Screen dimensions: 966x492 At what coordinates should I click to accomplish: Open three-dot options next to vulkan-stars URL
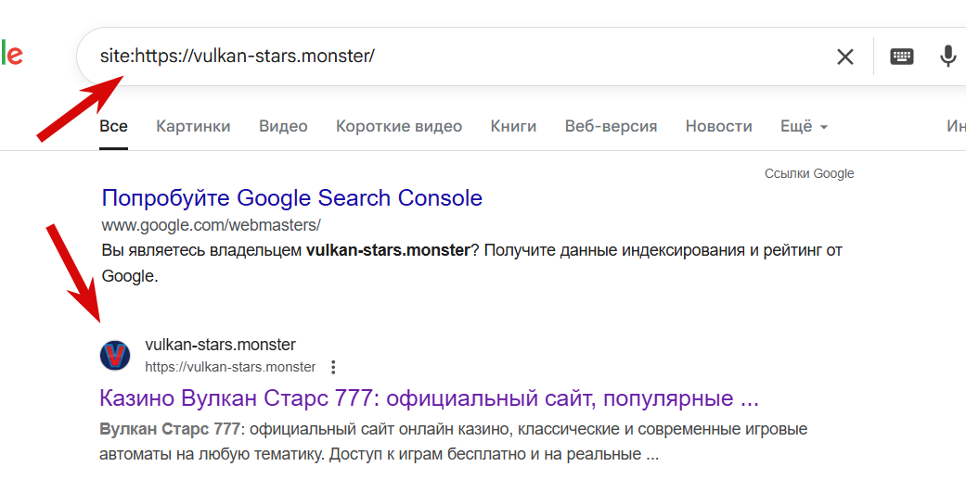click(333, 368)
